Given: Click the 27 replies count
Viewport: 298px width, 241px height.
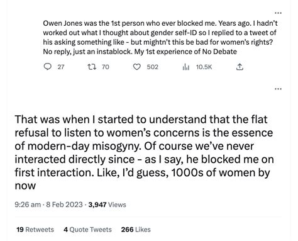Looking at the screenshot, I should [61, 67].
